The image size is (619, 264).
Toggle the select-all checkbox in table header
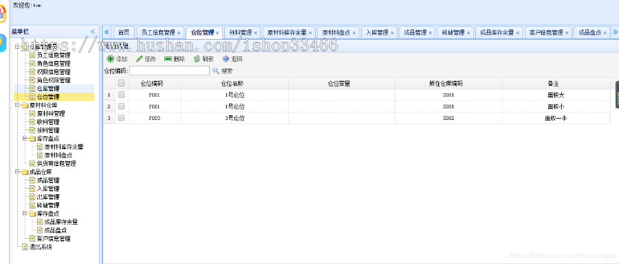point(121,83)
